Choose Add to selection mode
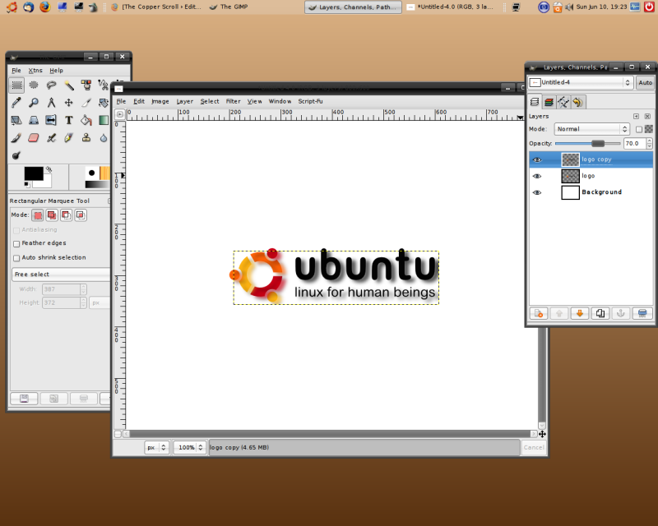The width and height of the screenshot is (658, 526). point(52,215)
